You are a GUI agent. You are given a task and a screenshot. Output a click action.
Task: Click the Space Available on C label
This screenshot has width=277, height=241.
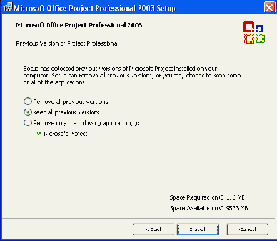click(x=209, y=208)
